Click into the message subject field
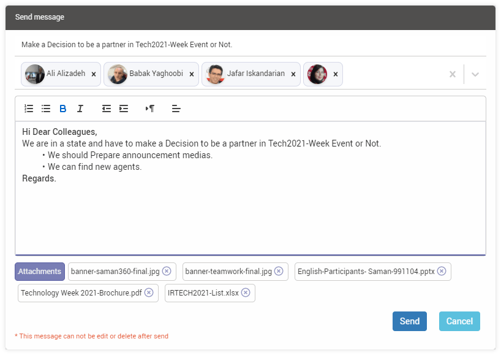The image size is (501, 355). tap(250, 45)
